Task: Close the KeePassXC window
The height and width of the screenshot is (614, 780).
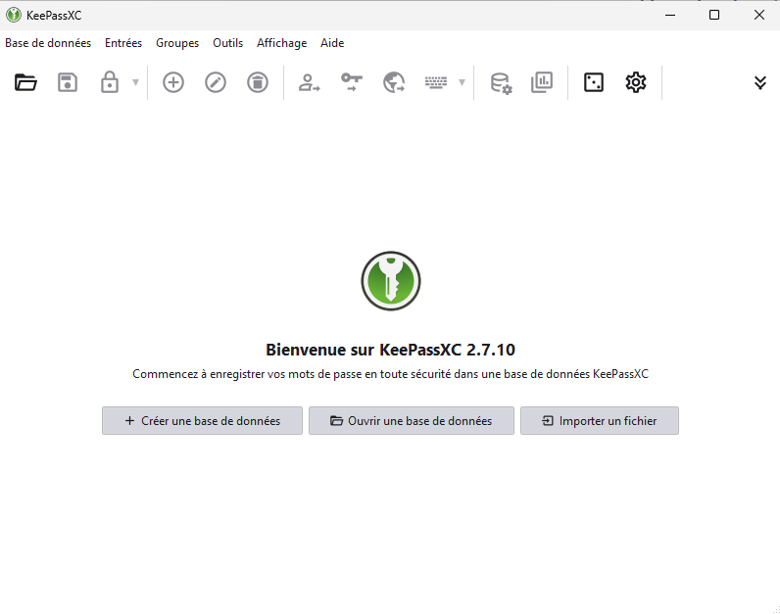Action: (x=759, y=15)
